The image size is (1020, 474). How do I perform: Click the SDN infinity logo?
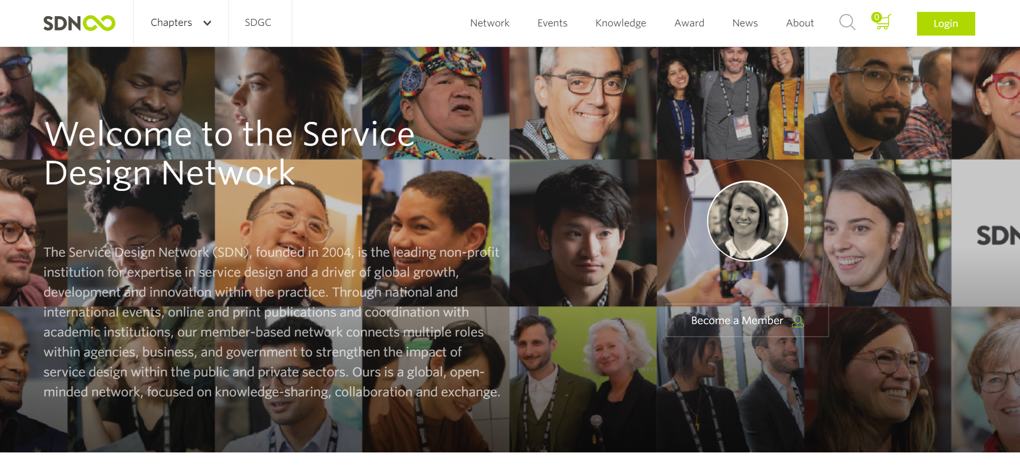[79, 23]
